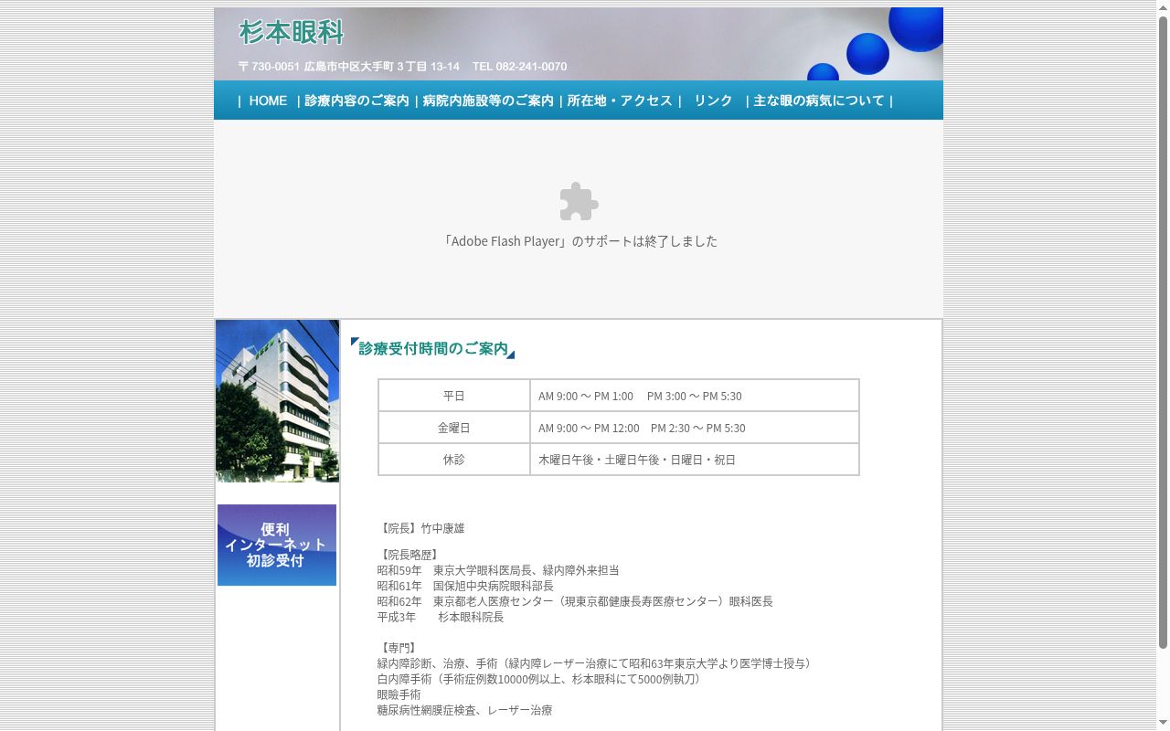Click the address 広島市中区大手町 3丁目 13-14
The height and width of the screenshot is (731, 1170).
382,67
